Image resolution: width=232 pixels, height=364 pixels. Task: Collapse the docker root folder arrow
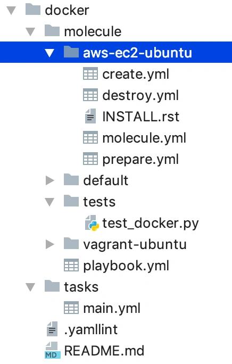click(x=11, y=11)
